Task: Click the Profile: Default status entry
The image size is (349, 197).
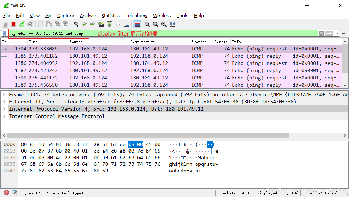Action: (x=323, y=193)
